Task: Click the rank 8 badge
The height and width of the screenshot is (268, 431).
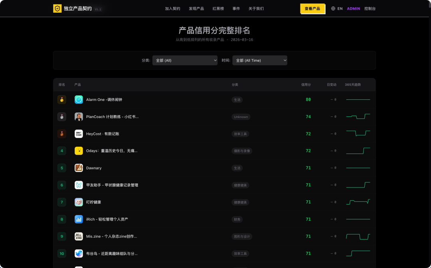Action: (x=61, y=219)
